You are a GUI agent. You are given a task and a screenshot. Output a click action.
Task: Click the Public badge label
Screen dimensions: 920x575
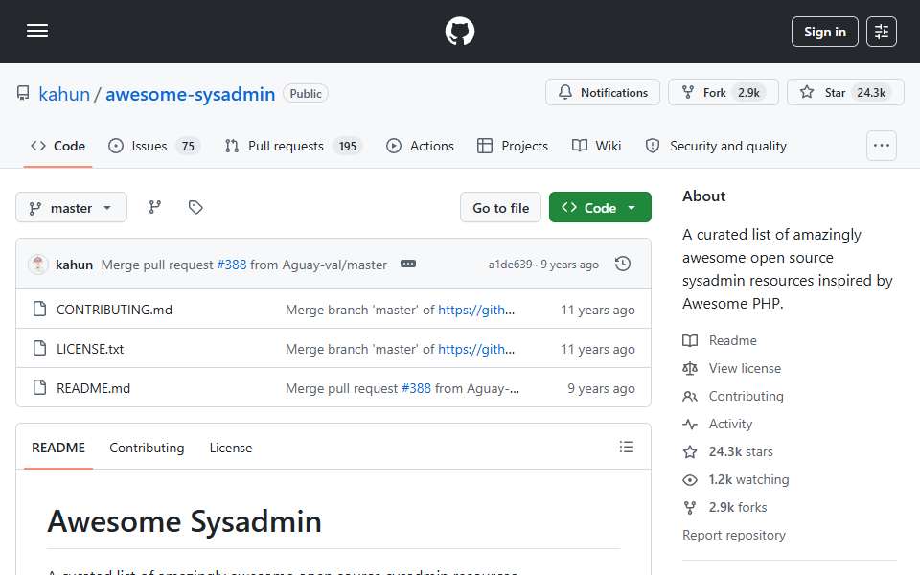click(x=305, y=93)
